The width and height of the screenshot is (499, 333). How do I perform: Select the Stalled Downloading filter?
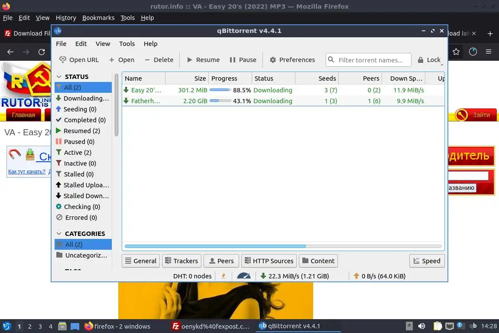(x=83, y=196)
